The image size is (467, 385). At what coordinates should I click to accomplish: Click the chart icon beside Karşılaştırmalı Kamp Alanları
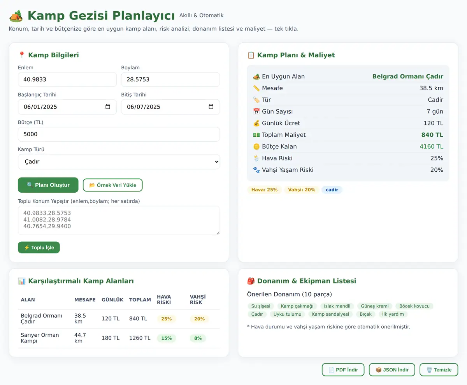(22, 281)
